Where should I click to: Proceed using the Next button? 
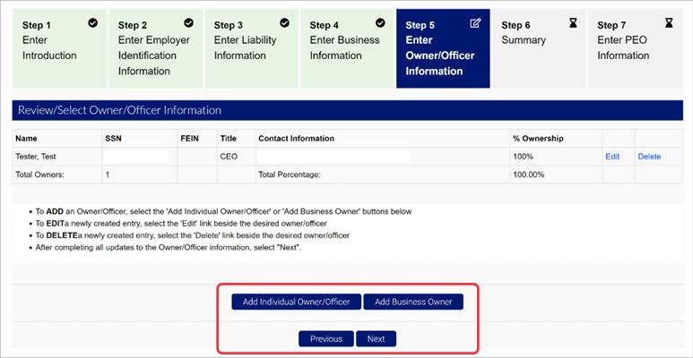click(x=376, y=339)
